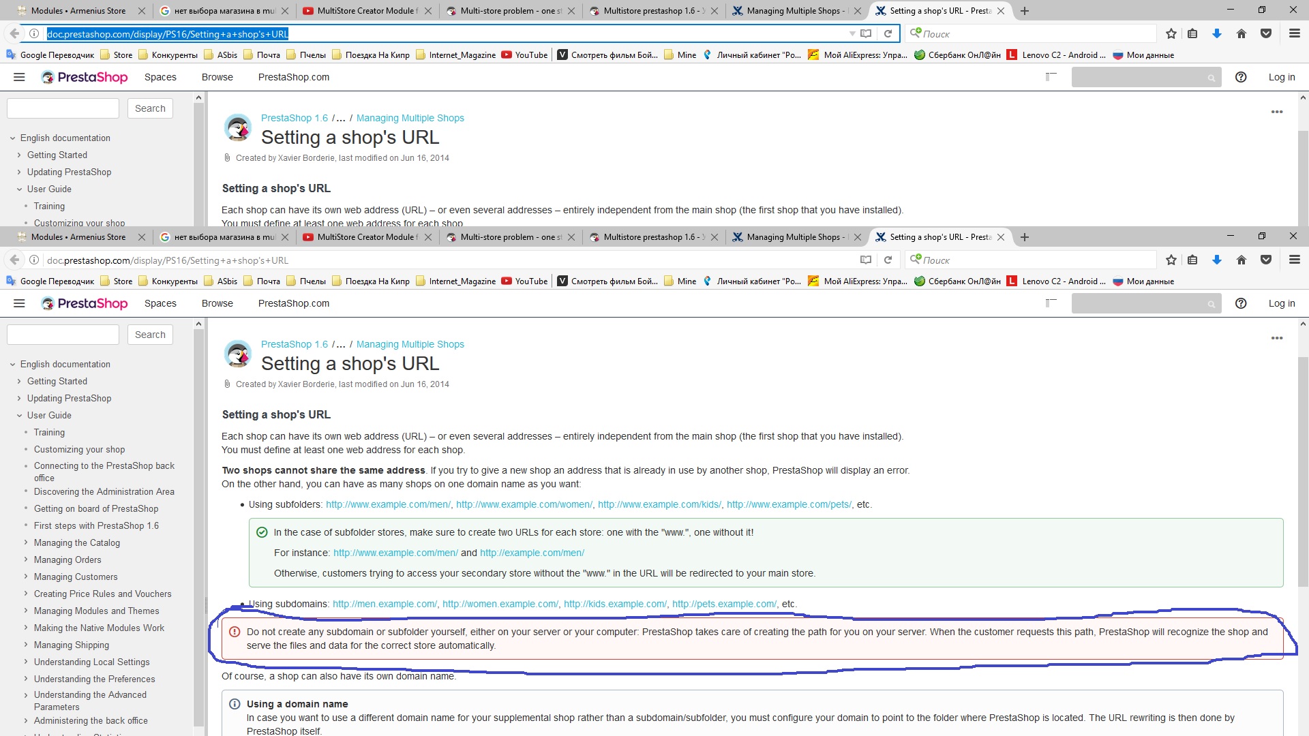Reload page using the lower window's refresh icon
Viewport: 1309px width, 736px height.
pos(888,260)
